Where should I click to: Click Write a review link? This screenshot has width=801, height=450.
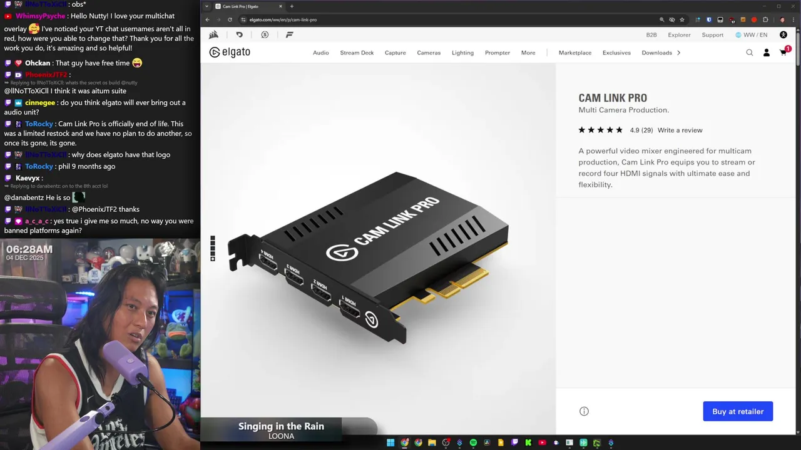pos(680,130)
